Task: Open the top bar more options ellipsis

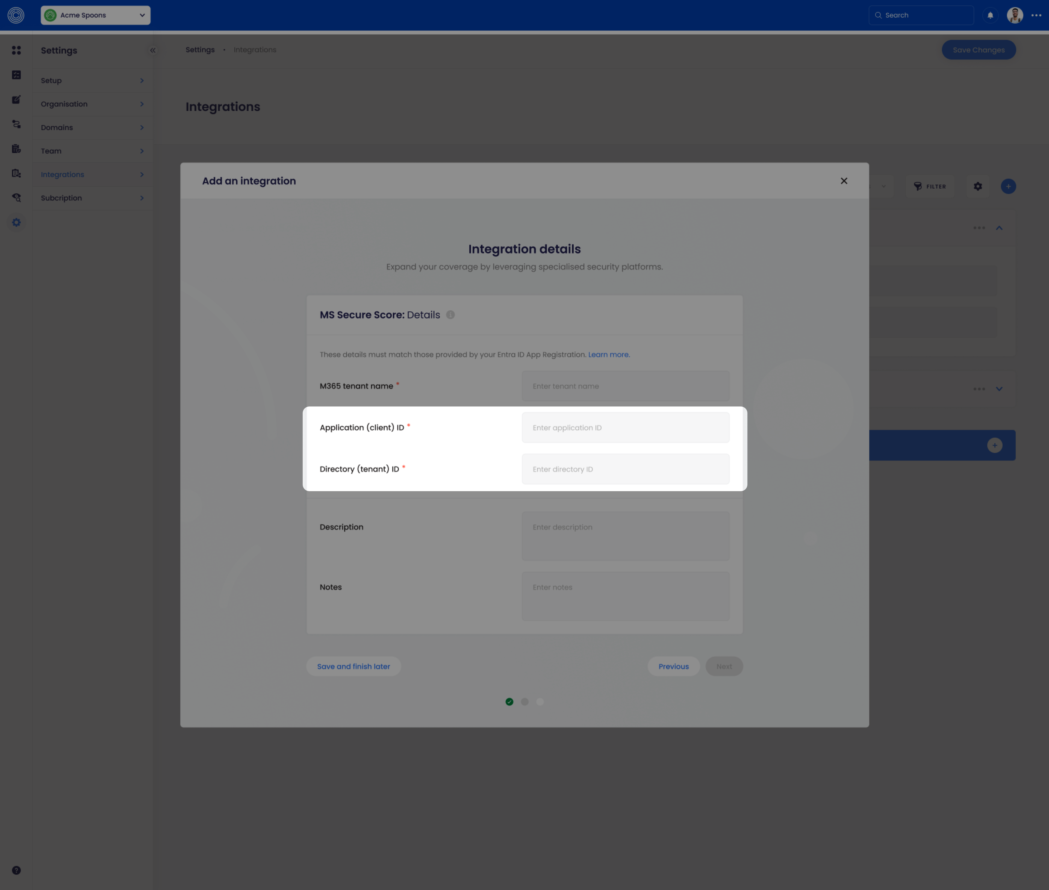Action: pyautogui.click(x=1036, y=15)
